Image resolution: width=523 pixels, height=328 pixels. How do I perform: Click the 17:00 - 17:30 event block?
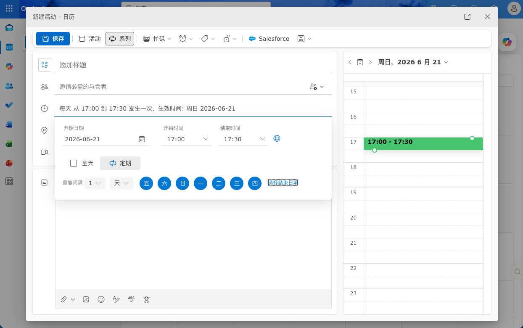(x=423, y=144)
